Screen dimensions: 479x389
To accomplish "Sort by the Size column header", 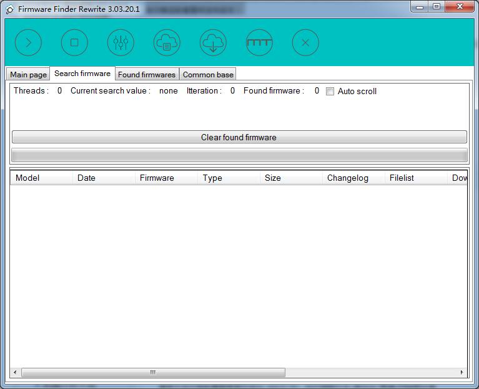I will [x=291, y=178].
